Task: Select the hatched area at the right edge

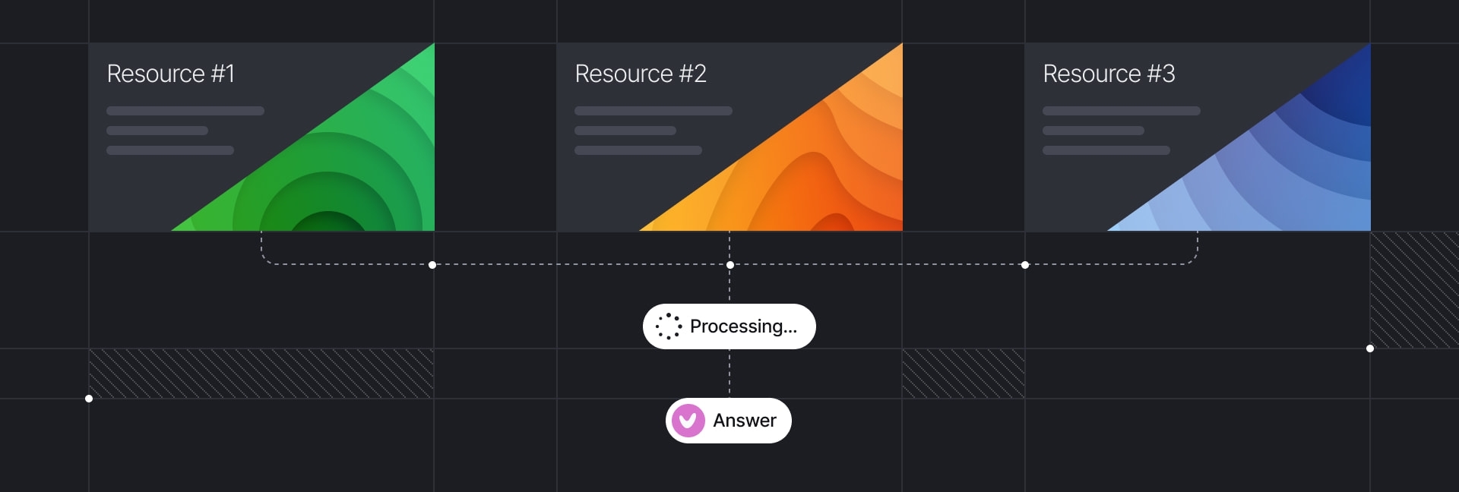Action: 1414,290
